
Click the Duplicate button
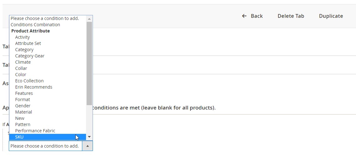point(331,16)
